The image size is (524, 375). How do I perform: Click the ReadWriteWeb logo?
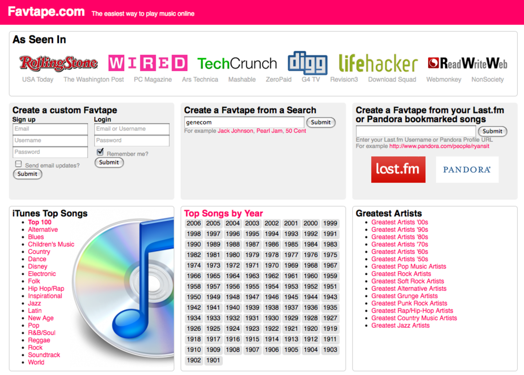click(468, 63)
